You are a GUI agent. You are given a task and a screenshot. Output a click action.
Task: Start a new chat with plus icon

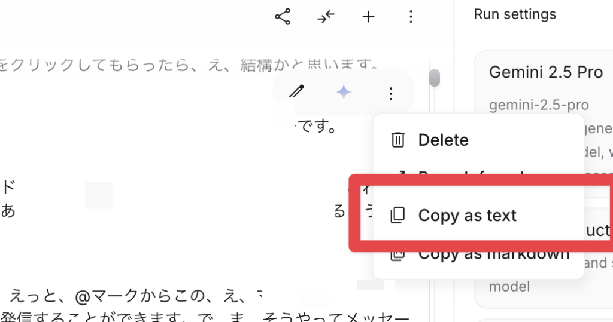tap(369, 17)
